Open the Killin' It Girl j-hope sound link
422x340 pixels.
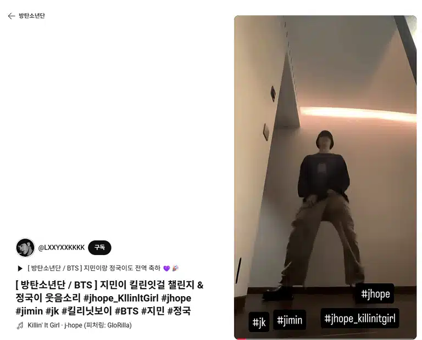tap(79, 326)
